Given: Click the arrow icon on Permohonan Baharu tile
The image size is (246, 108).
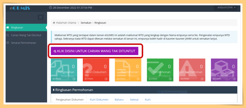Looking at the screenshot, I should point(138,79).
